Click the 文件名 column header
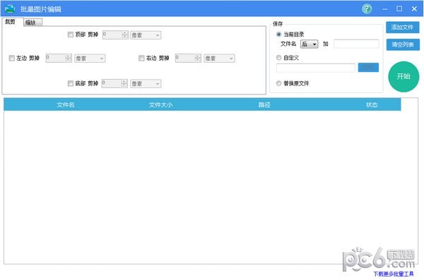 [66, 105]
